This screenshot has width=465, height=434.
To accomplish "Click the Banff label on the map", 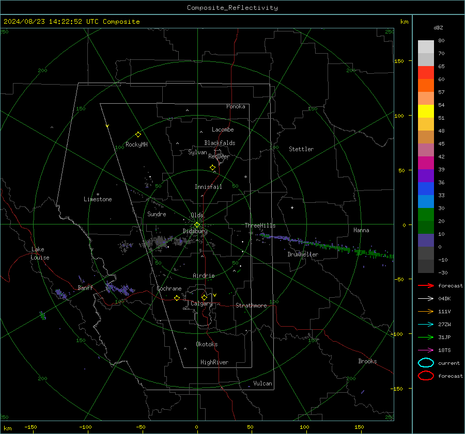I will click(x=85, y=288).
